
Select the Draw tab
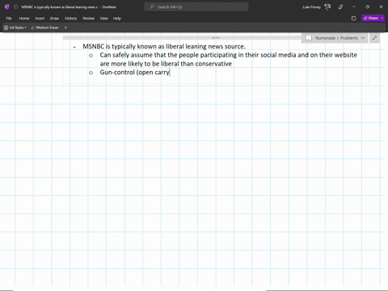pyautogui.click(x=54, y=19)
